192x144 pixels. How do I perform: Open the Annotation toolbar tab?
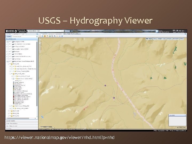58,34
